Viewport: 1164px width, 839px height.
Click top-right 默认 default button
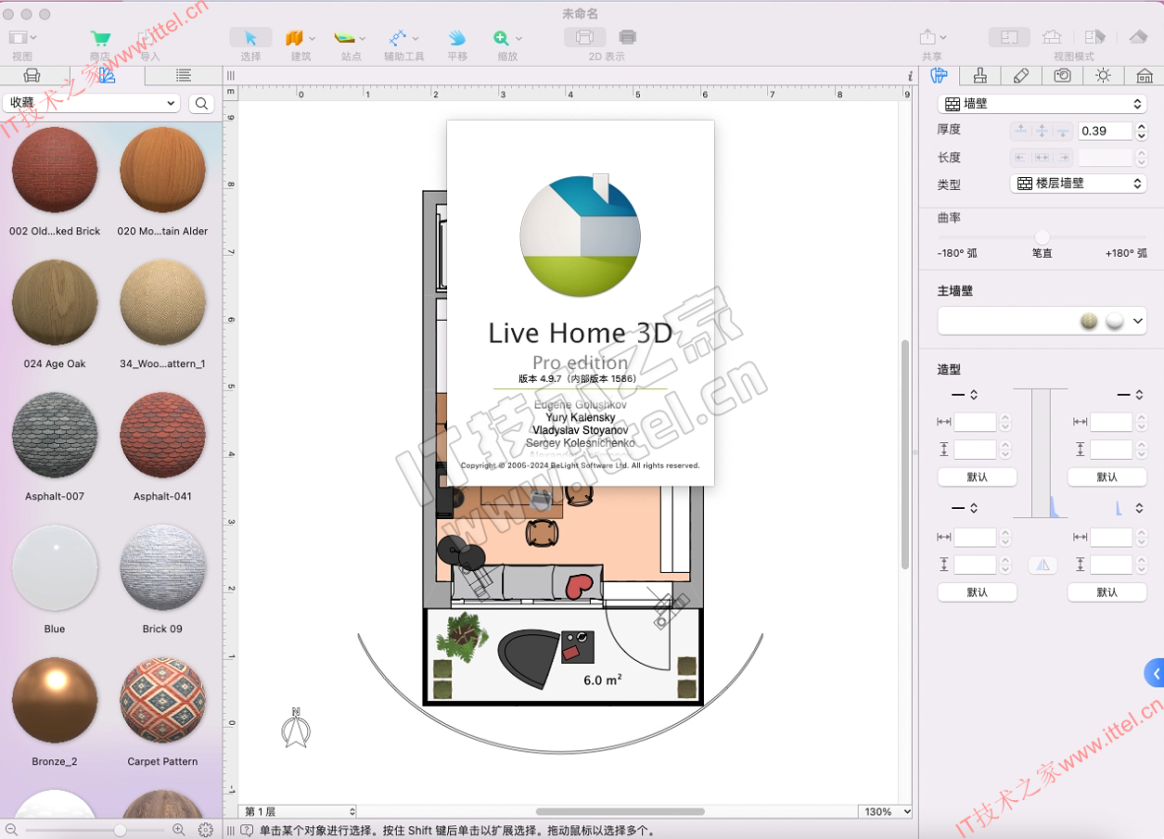1107,477
